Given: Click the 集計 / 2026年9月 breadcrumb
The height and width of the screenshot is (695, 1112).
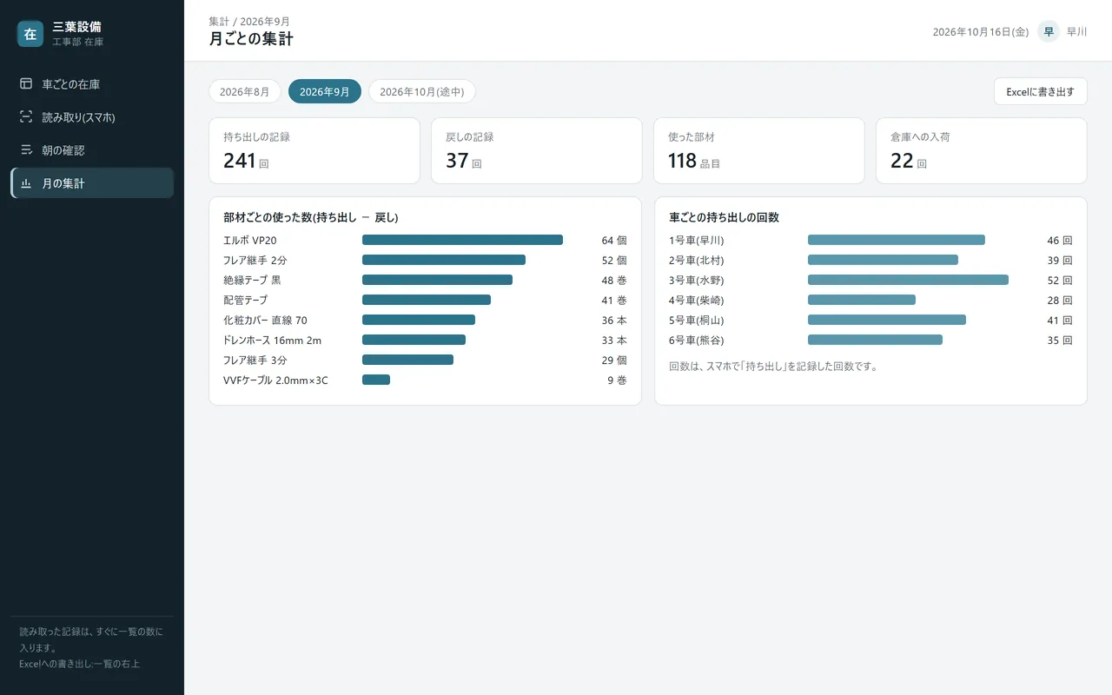Looking at the screenshot, I should click(x=249, y=21).
